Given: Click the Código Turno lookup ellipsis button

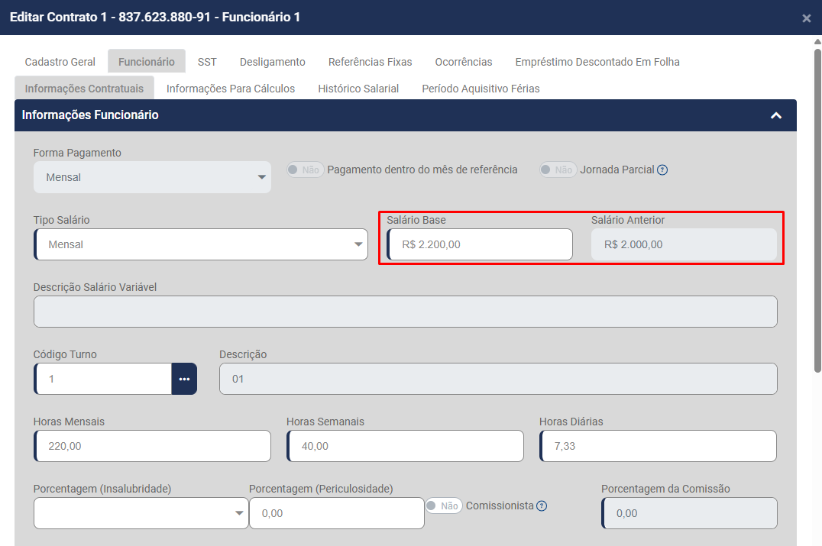Looking at the screenshot, I should 184,379.
